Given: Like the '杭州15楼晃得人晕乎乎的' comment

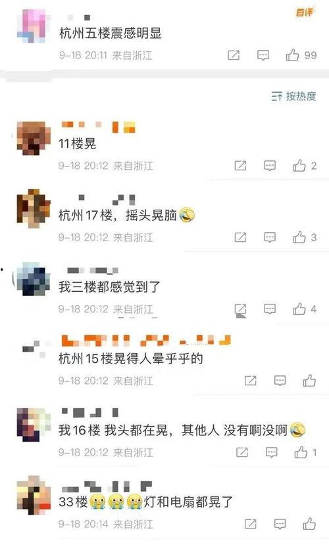Looking at the screenshot, I should point(309,381).
